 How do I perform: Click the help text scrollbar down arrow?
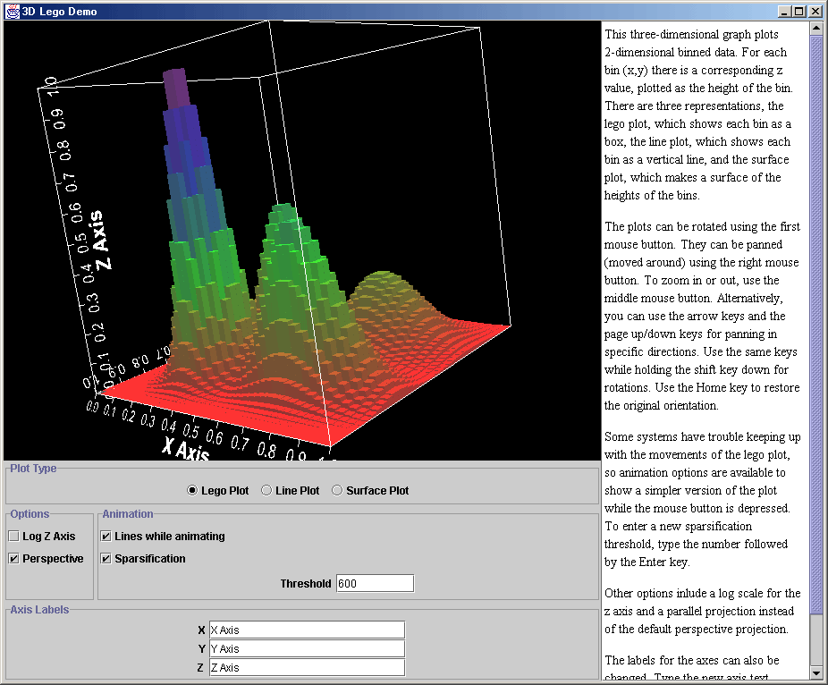point(816,672)
